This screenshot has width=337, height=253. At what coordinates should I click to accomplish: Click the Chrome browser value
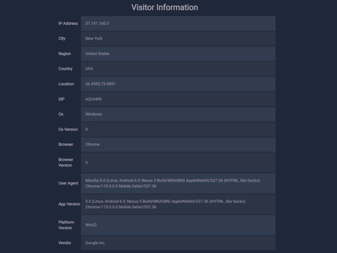coord(92,144)
